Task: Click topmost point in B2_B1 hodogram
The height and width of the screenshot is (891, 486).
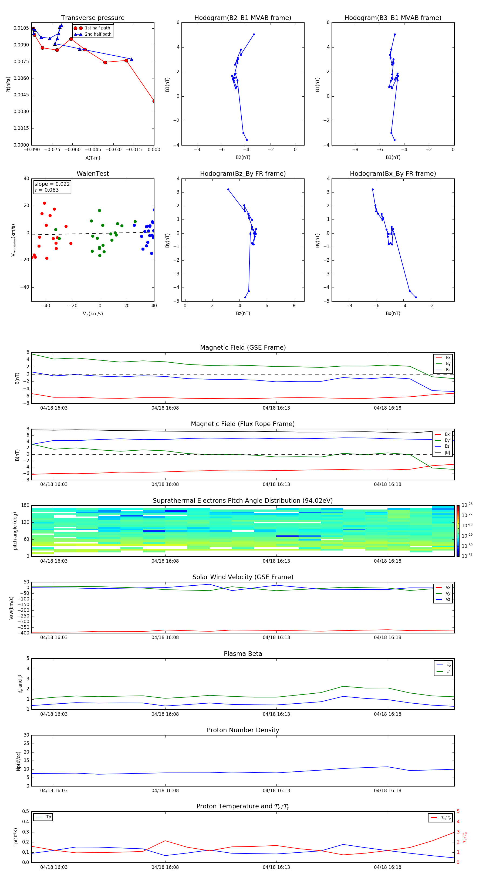Action: [x=254, y=35]
